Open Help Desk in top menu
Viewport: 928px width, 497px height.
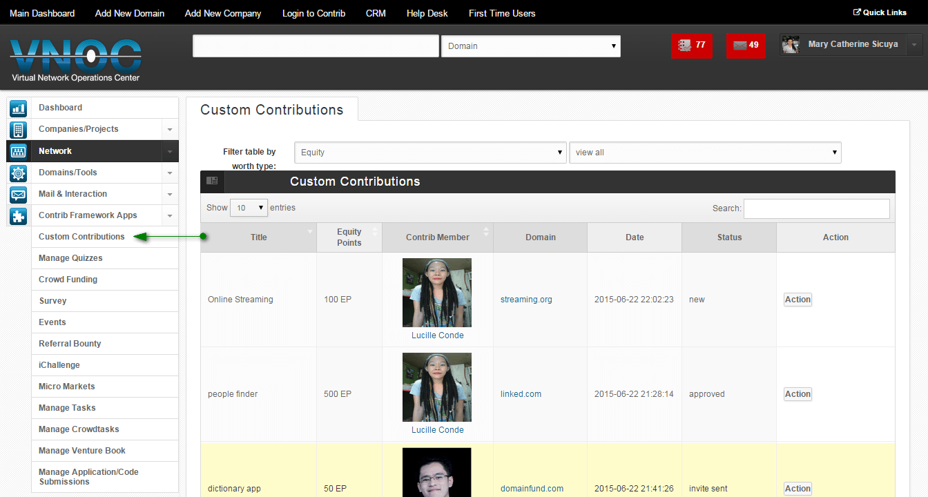tap(427, 13)
